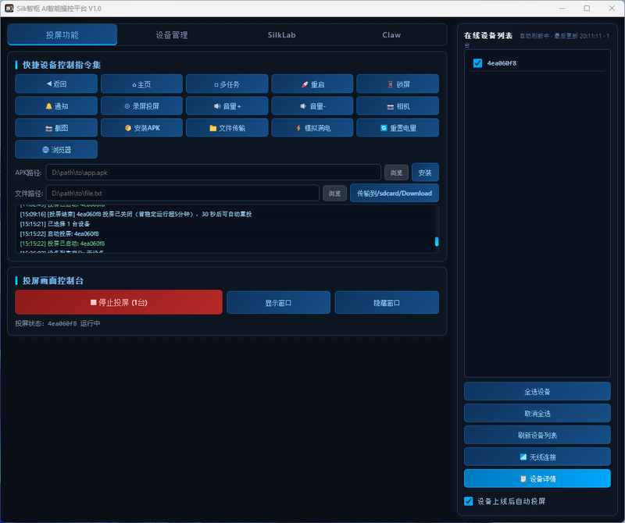Click the 安装 install button
The height and width of the screenshot is (523, 625).
(425, 173)
